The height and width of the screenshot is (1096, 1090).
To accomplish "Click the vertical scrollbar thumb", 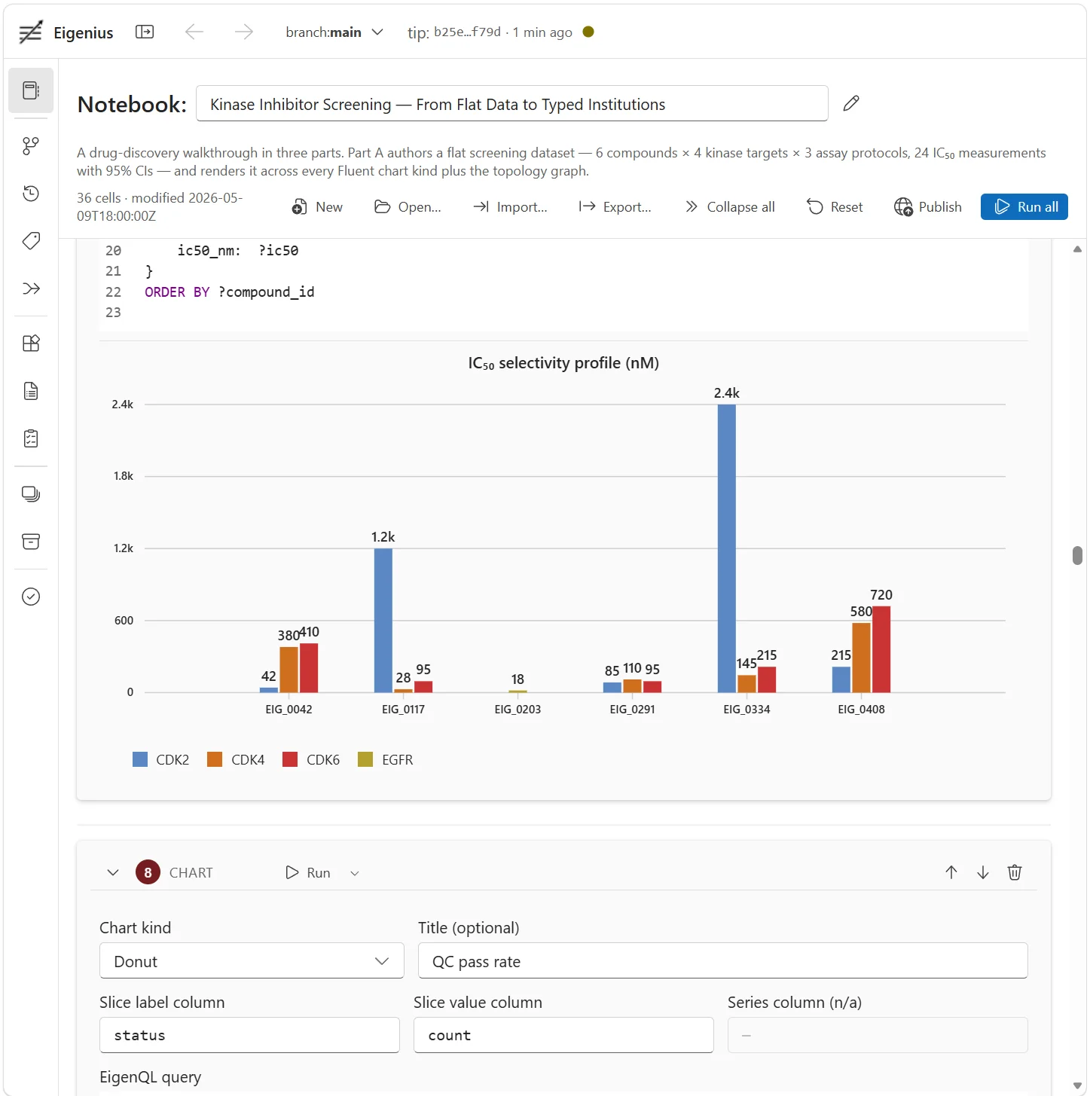I will [x=1077, y=556].
